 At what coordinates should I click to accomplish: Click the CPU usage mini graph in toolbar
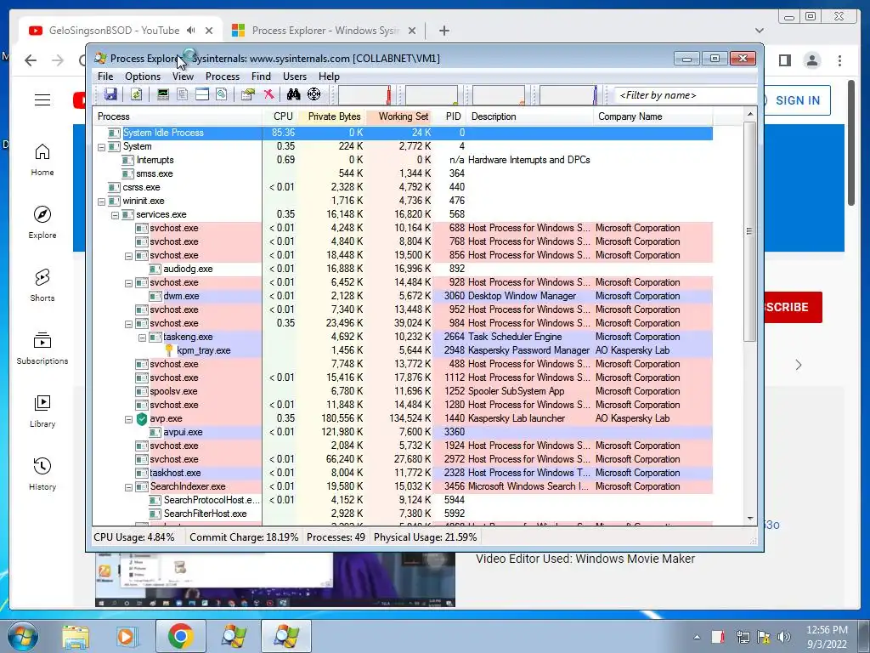tap(364, 95)
